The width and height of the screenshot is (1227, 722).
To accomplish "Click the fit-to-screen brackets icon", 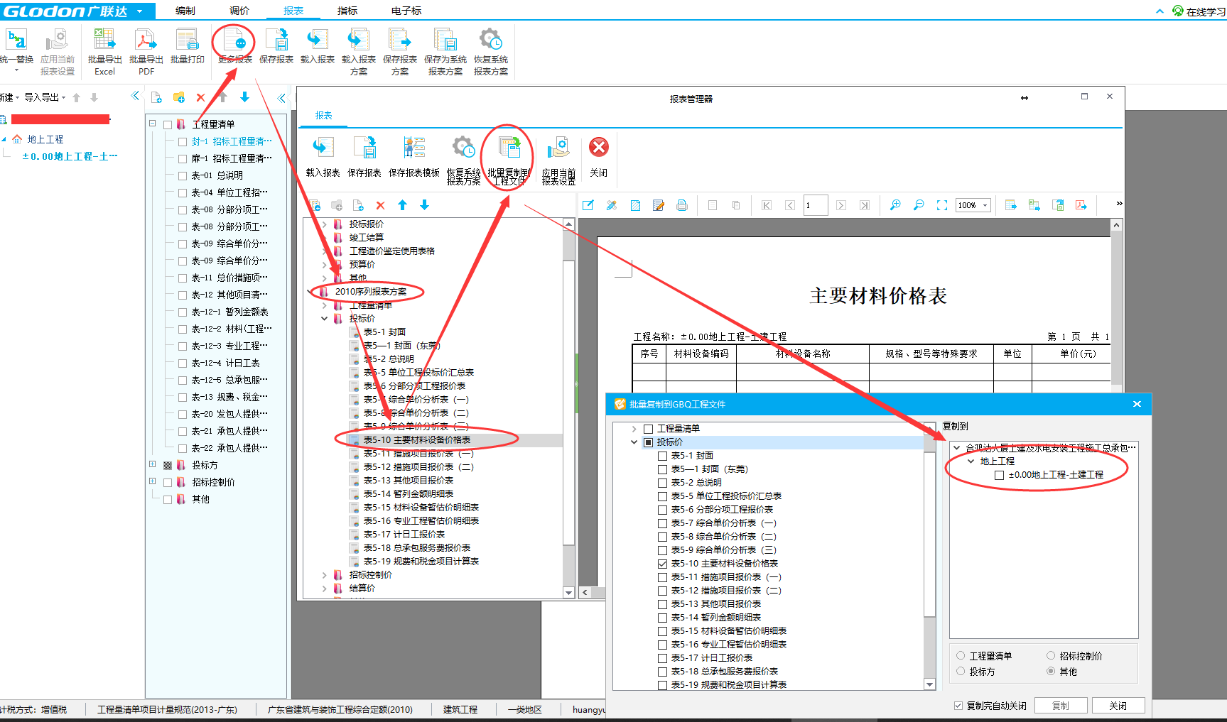I will pos(942,205).
